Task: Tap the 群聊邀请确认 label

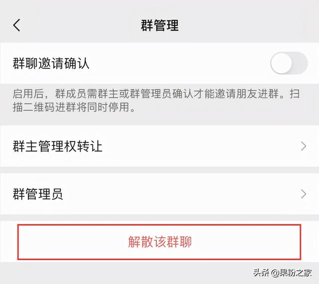Action: [x=51, y=63]
